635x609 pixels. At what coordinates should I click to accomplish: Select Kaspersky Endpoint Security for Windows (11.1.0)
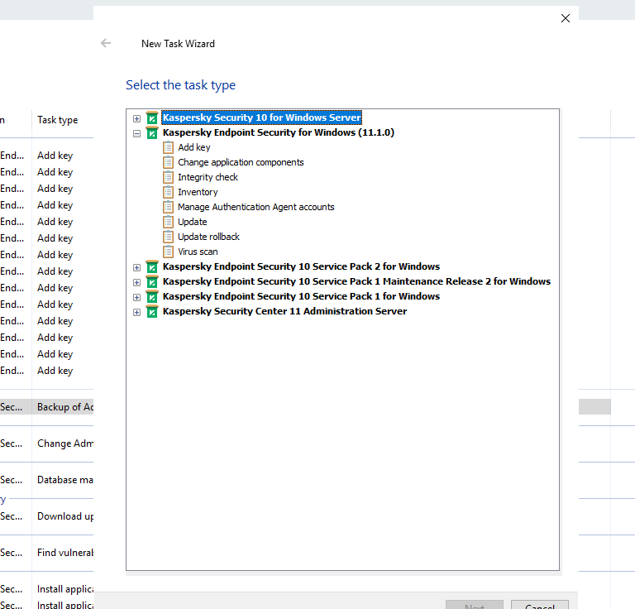point(278,132)
